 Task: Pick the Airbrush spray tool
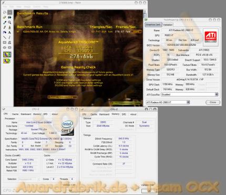(5, 32)
